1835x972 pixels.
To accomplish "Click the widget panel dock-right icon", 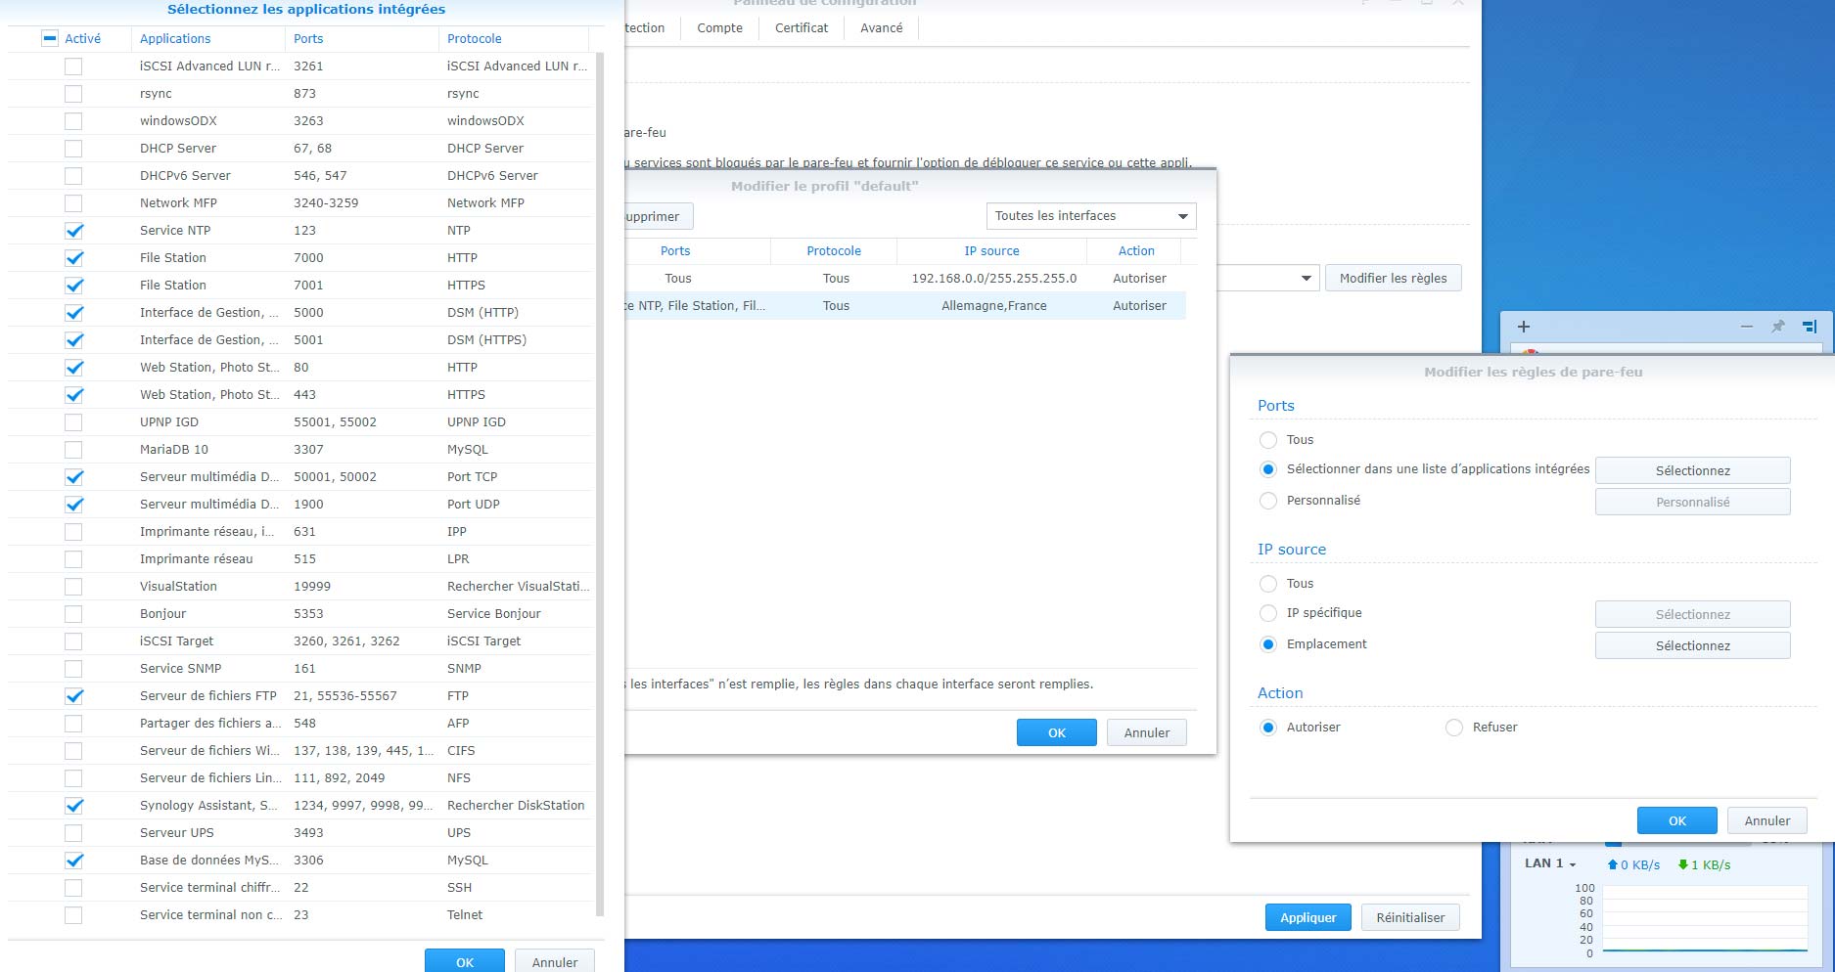I will tap(1809, 327).
